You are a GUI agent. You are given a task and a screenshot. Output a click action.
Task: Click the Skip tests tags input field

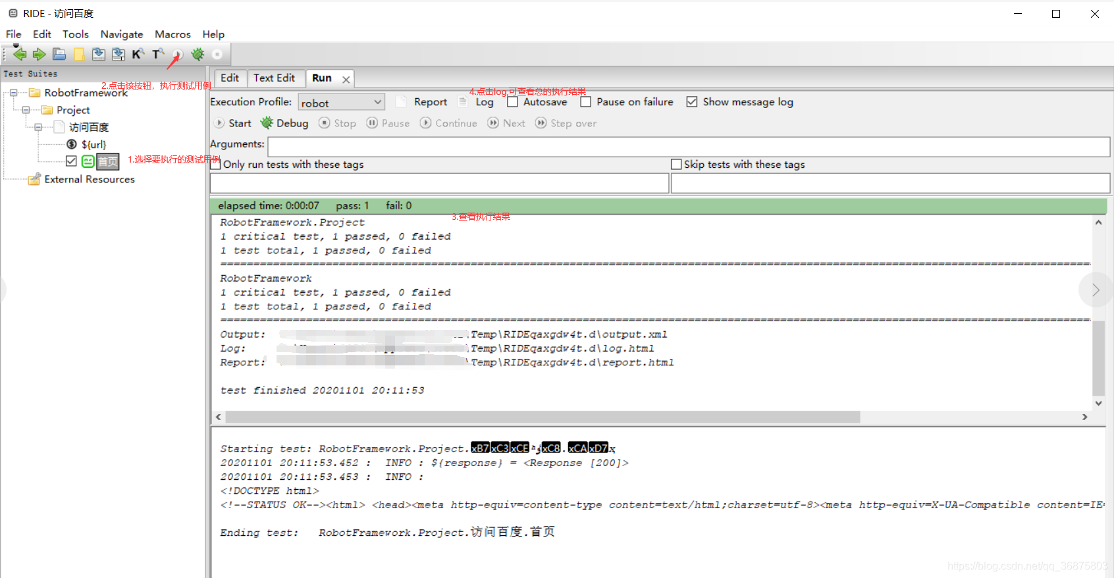pyautogui.click(x=890, y=183)
